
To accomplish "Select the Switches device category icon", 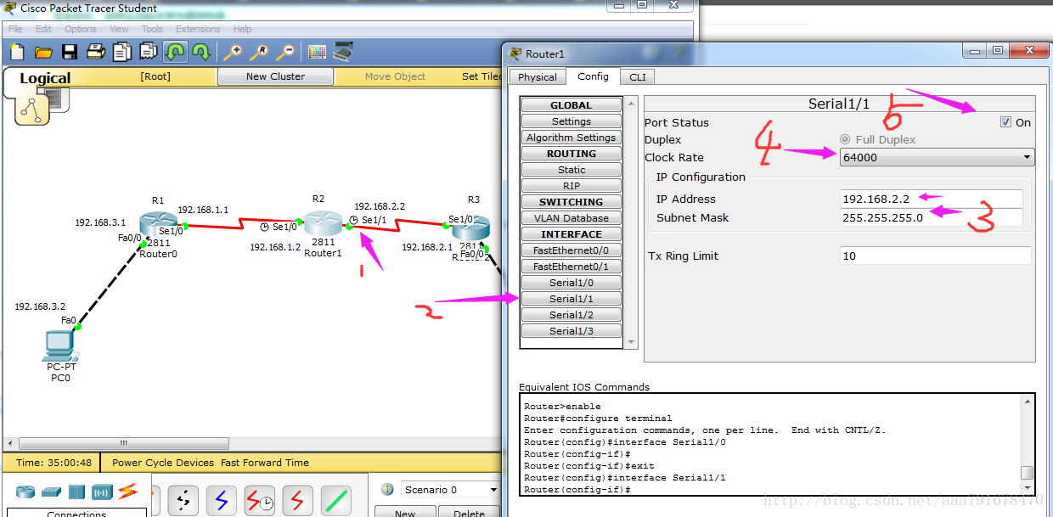I will pyautogui.click(x=52, y=492).
